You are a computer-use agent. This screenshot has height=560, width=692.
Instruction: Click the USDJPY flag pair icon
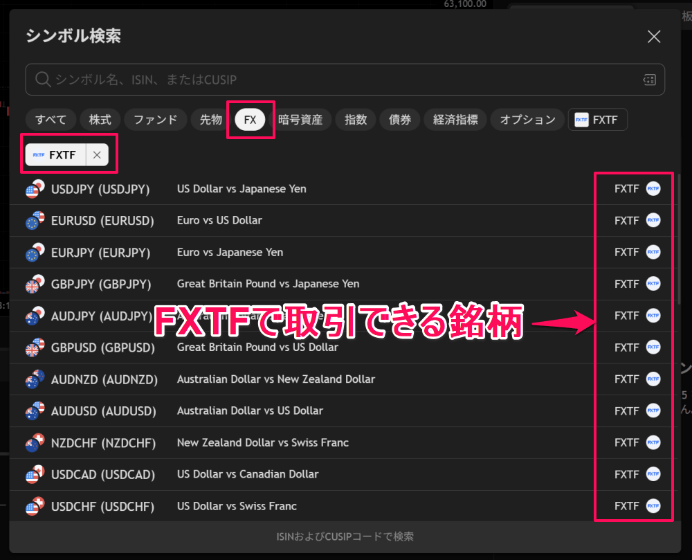click(x=35, y=189)
